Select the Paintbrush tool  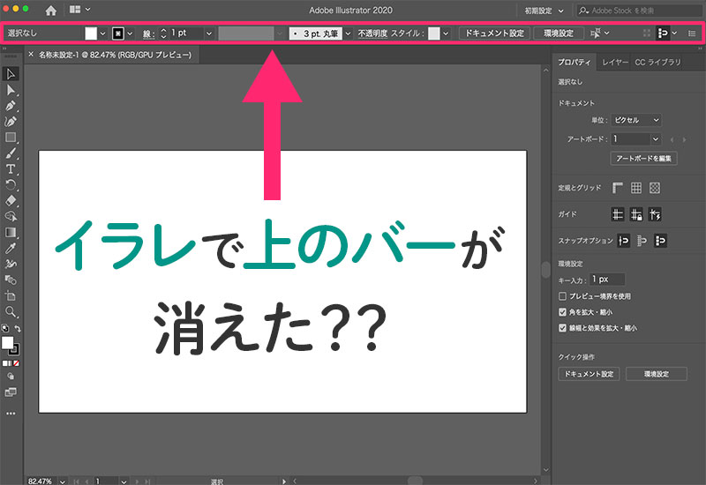click(11, 153)
